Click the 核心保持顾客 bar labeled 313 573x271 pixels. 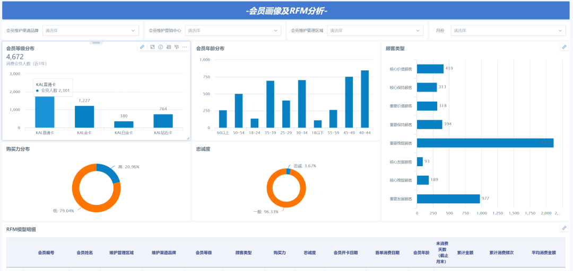point(427,87)
